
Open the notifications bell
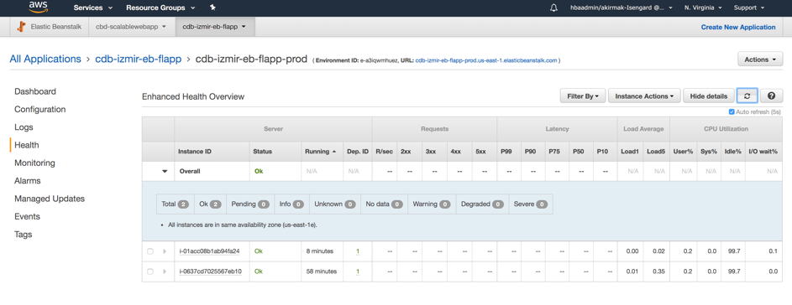554,8
